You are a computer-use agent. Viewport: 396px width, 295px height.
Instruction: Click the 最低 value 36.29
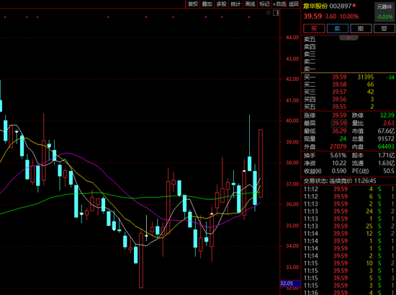point(339,131)
